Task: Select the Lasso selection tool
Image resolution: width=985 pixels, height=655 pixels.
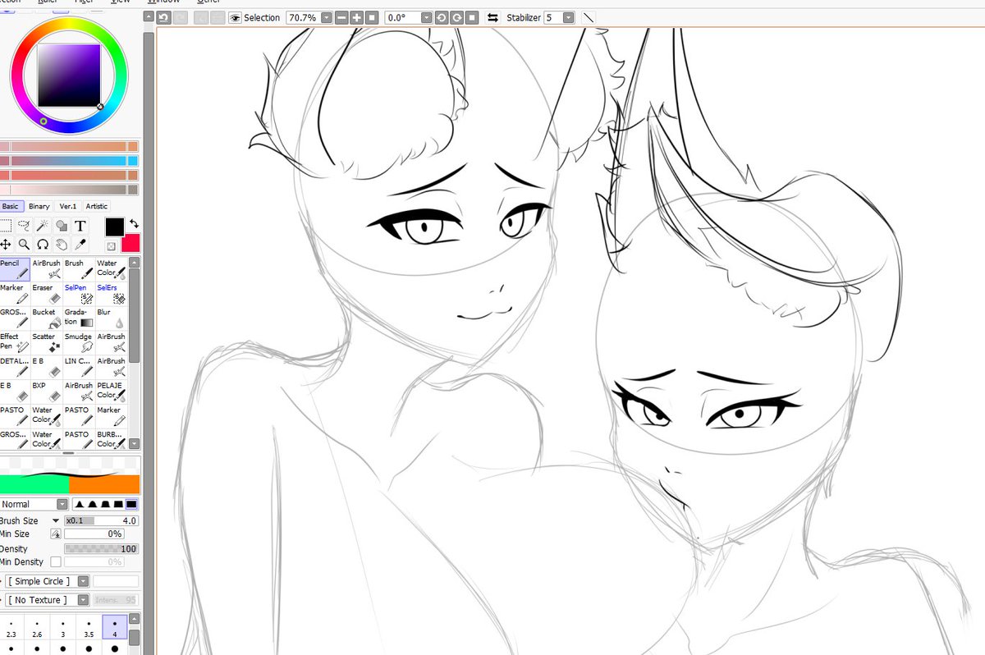Action: [25, 226]
